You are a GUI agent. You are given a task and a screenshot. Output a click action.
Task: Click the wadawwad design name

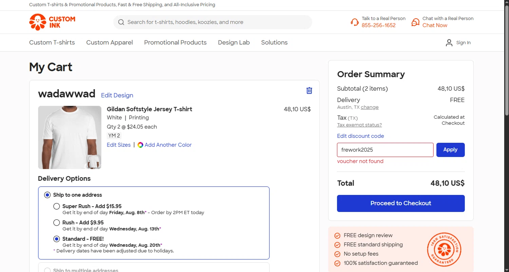67,94
